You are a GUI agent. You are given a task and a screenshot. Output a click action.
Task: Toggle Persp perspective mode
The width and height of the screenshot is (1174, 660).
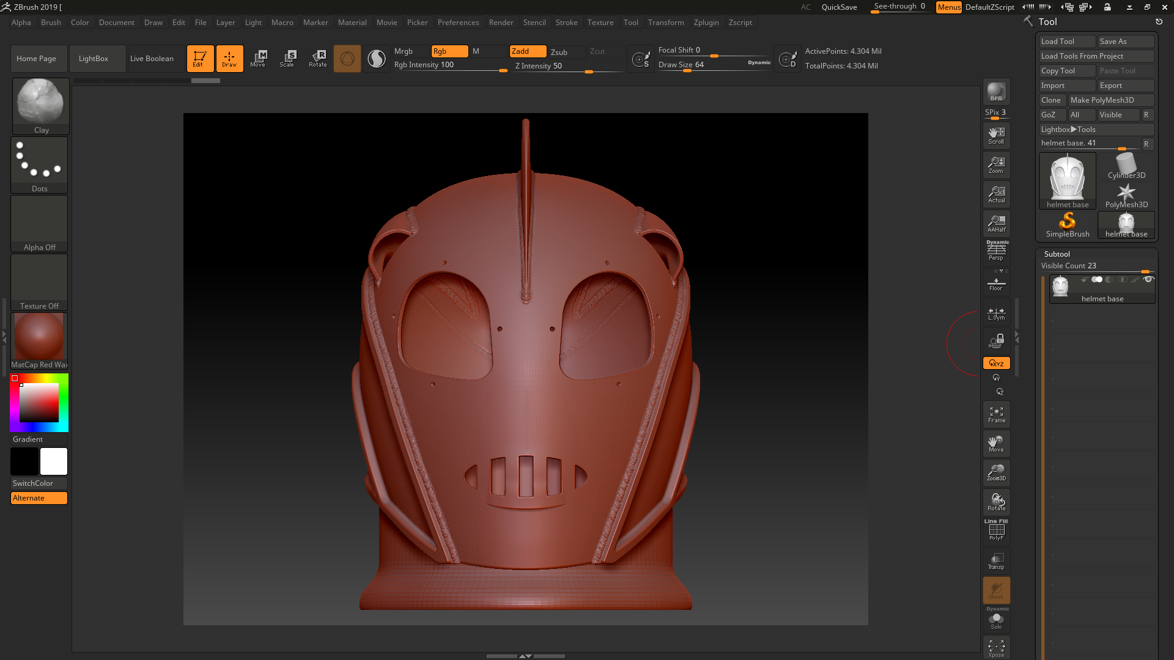tap(996, 251)
